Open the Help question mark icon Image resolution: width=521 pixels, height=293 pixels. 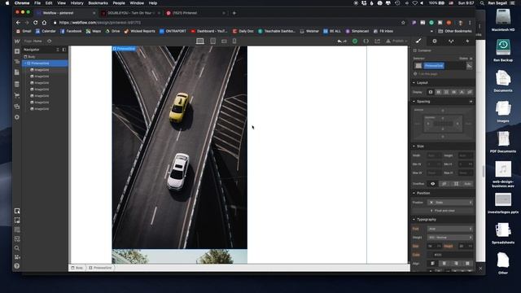tap(17, 266)
